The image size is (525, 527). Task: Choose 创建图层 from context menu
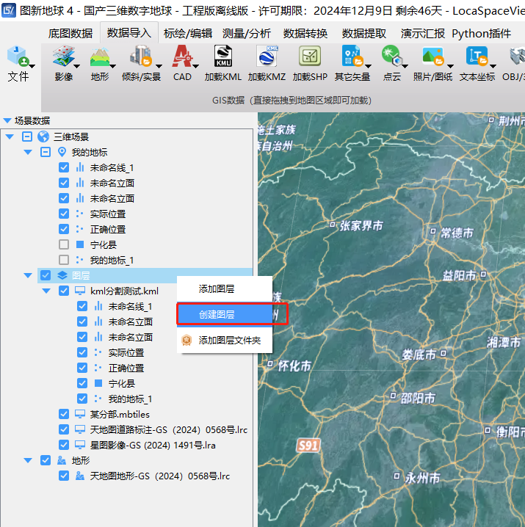[x=225, y=314]
